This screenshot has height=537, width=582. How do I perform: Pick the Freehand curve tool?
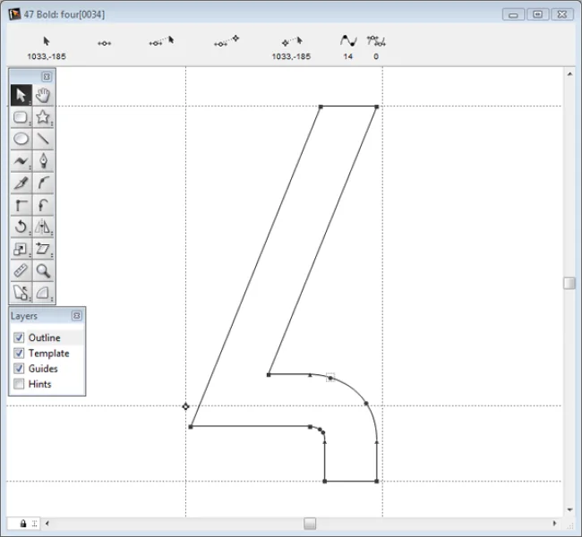(21, 161)
